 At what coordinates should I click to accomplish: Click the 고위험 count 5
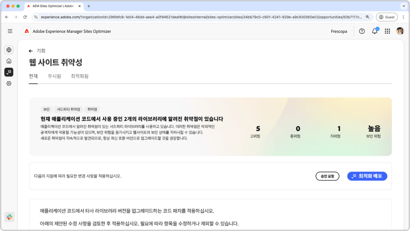coord(258,128)
